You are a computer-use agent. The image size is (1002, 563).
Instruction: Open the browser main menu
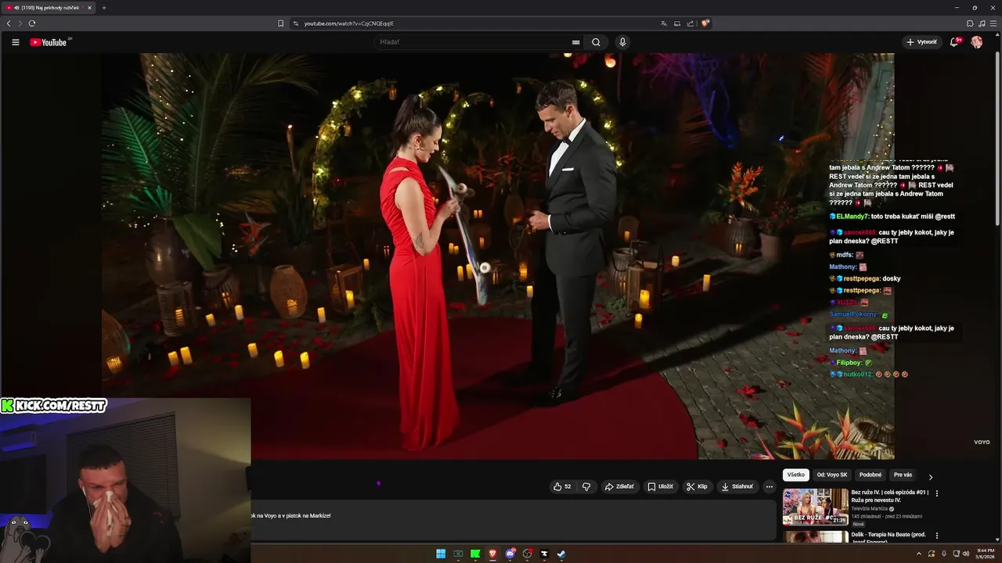click(993, 23)
